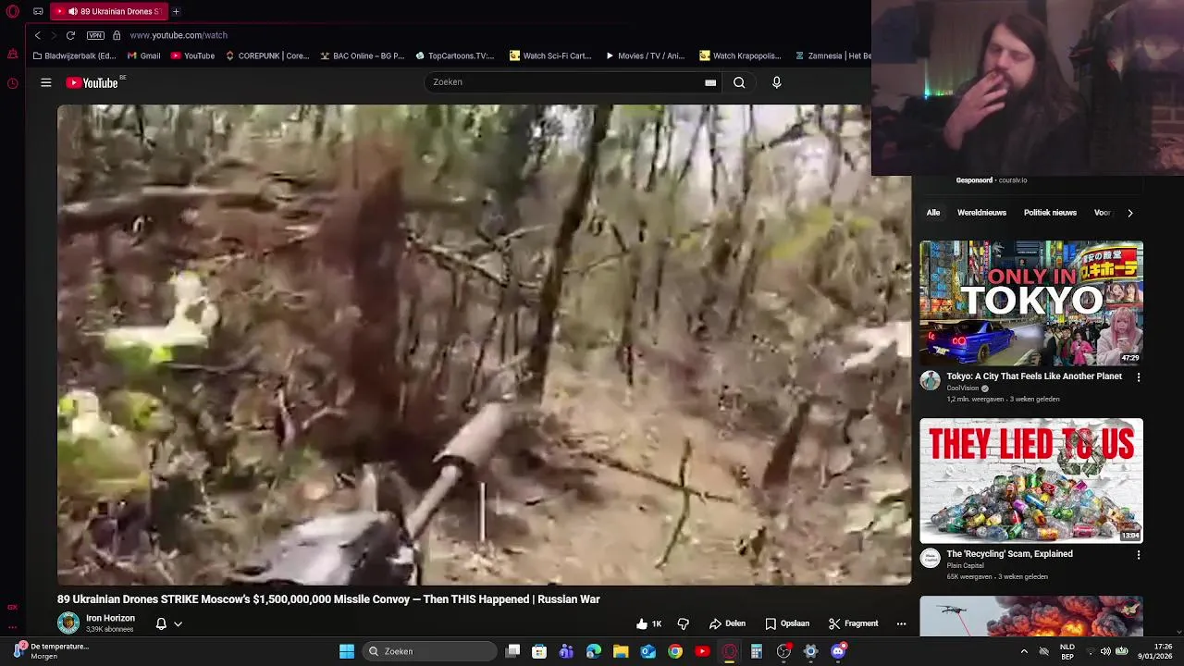Submit search with the magnifier button
The height and width of the screenshot is (666, 1184).
739,82
